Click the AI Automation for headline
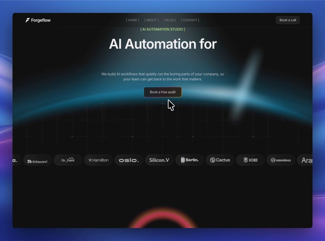325x241 pixels. 163,44
